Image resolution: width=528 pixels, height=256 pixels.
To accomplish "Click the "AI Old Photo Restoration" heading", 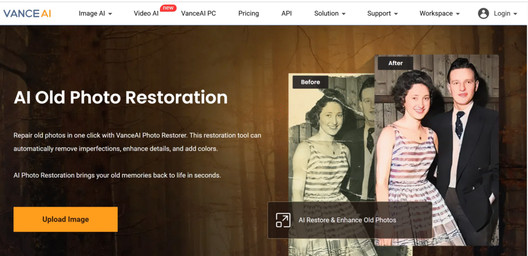I will (121, 97).
